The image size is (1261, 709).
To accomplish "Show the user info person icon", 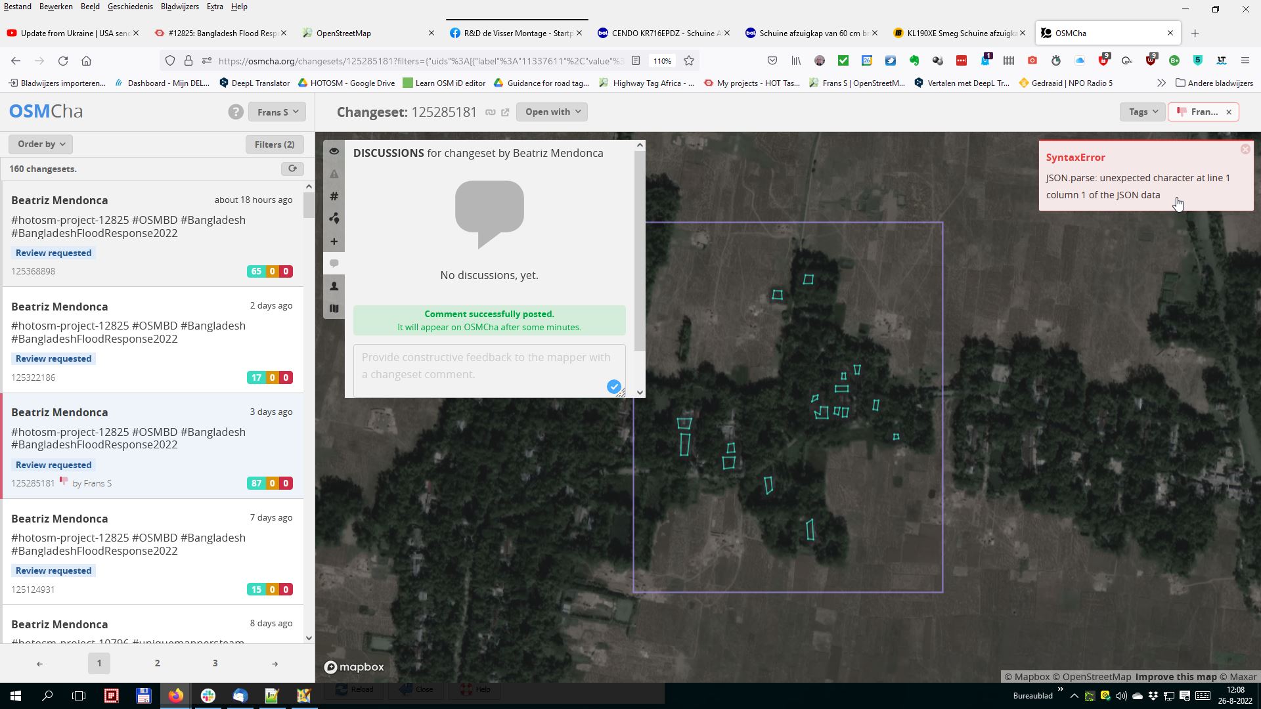I will (x=334, y=286).
